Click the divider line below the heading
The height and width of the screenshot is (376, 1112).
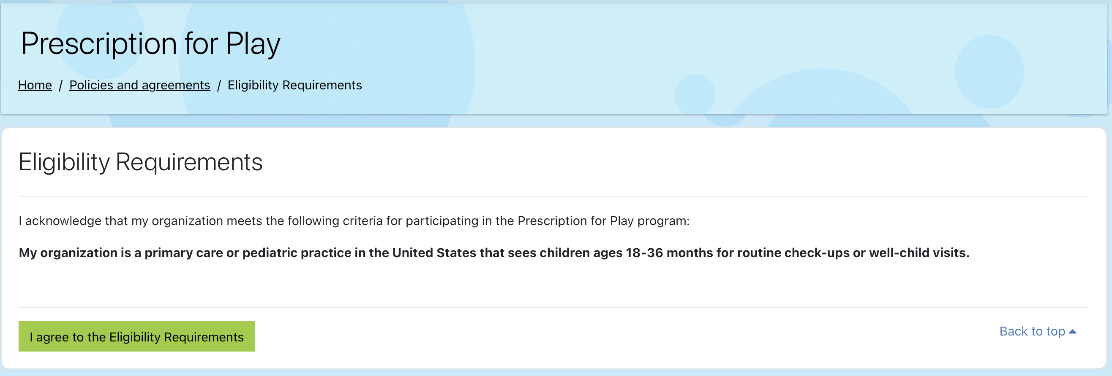point(553,197)
